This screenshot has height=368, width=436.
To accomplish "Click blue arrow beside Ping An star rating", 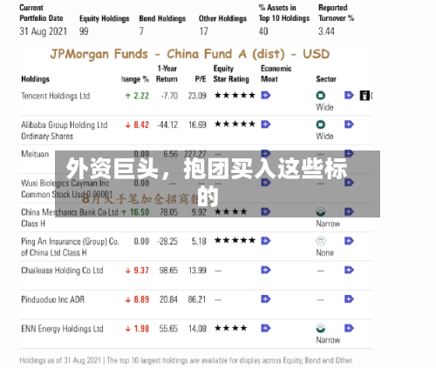I will (266, 241).
